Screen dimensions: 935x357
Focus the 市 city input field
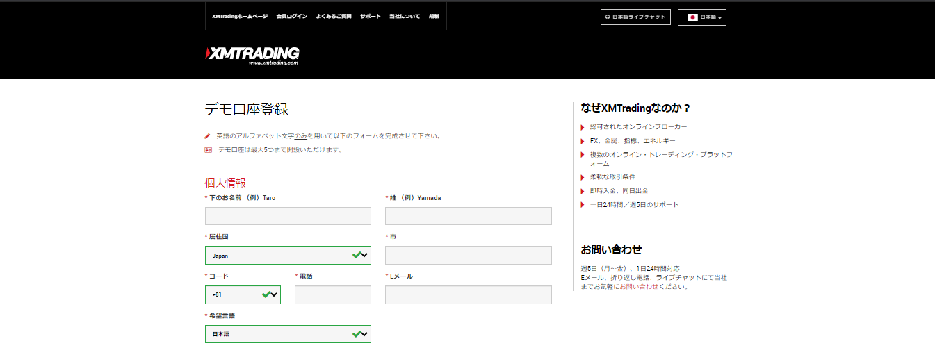coord(469,255)
